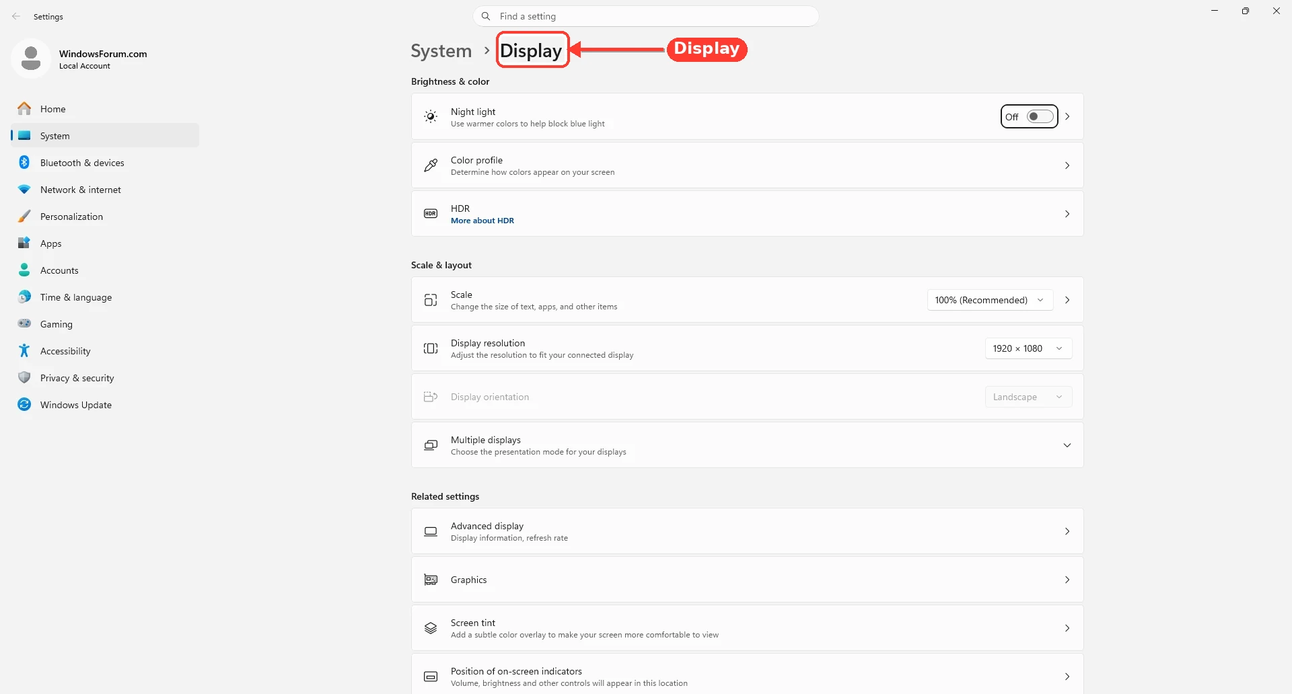Open the Graphics settings row
Viewport: 1292px width, 694px height.
[x=747, y=580]
